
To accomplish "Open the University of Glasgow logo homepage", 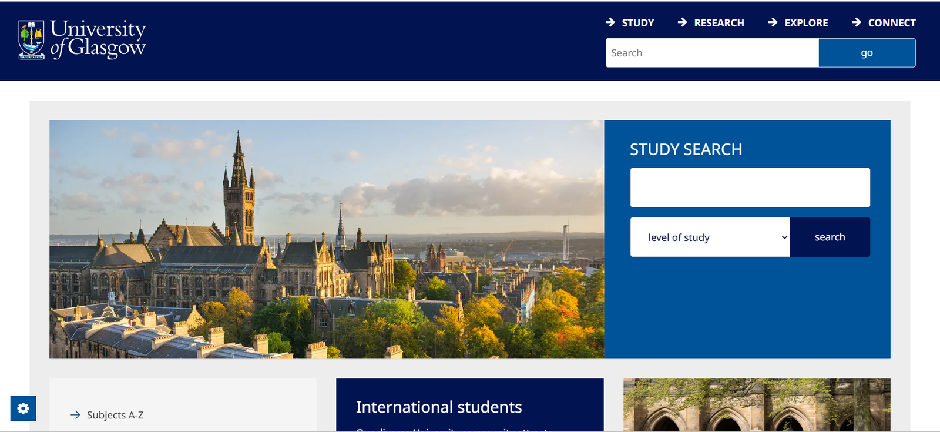I will (x=82, y=39).
